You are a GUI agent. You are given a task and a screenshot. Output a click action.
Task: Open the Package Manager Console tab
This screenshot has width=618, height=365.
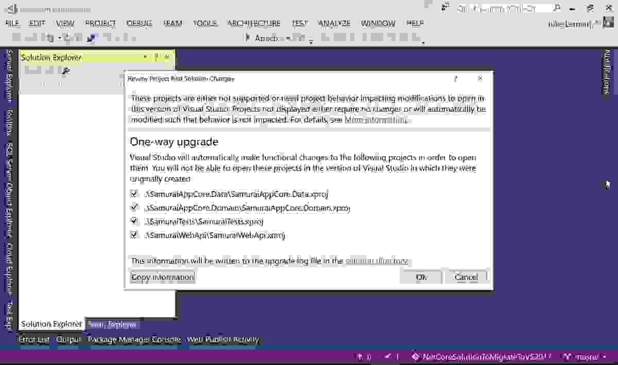pos(134,339)
